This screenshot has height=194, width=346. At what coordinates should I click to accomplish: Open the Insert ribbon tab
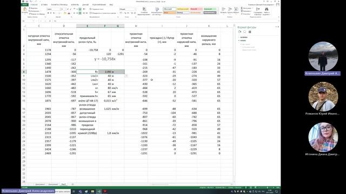click(x=44, y=5)
